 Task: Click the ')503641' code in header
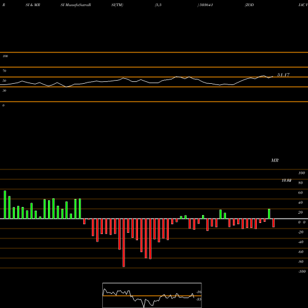point(205,5)
